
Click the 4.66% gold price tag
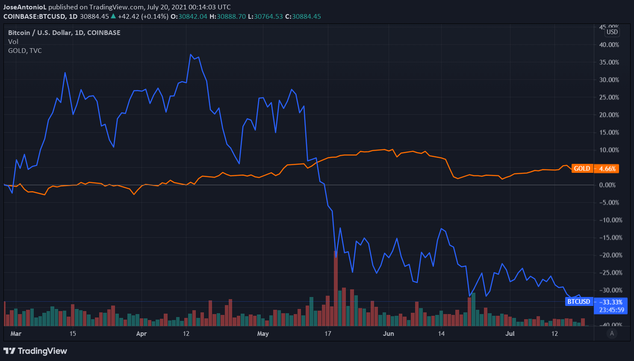(607, 169)
